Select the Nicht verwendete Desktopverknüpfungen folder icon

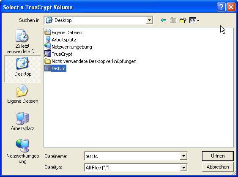coord(48,61)
